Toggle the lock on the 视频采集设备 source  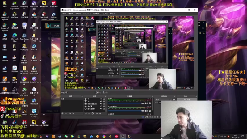pos(104,104)
